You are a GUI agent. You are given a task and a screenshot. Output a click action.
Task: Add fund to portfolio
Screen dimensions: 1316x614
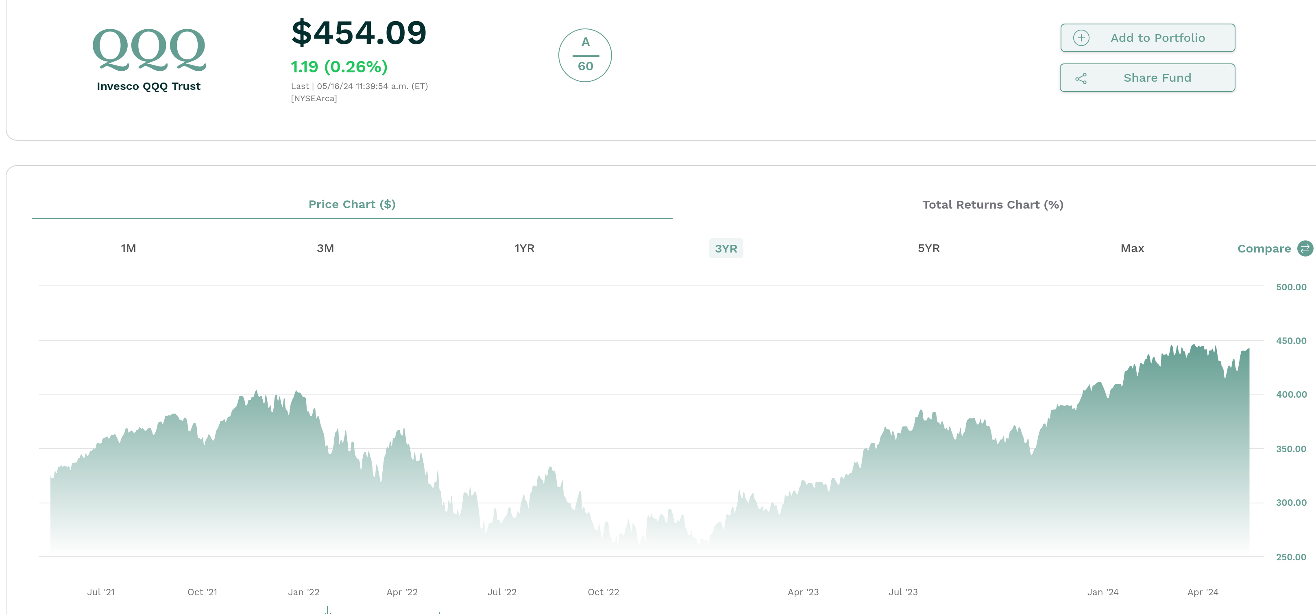pyautogui.click(x=1147, y=38)
